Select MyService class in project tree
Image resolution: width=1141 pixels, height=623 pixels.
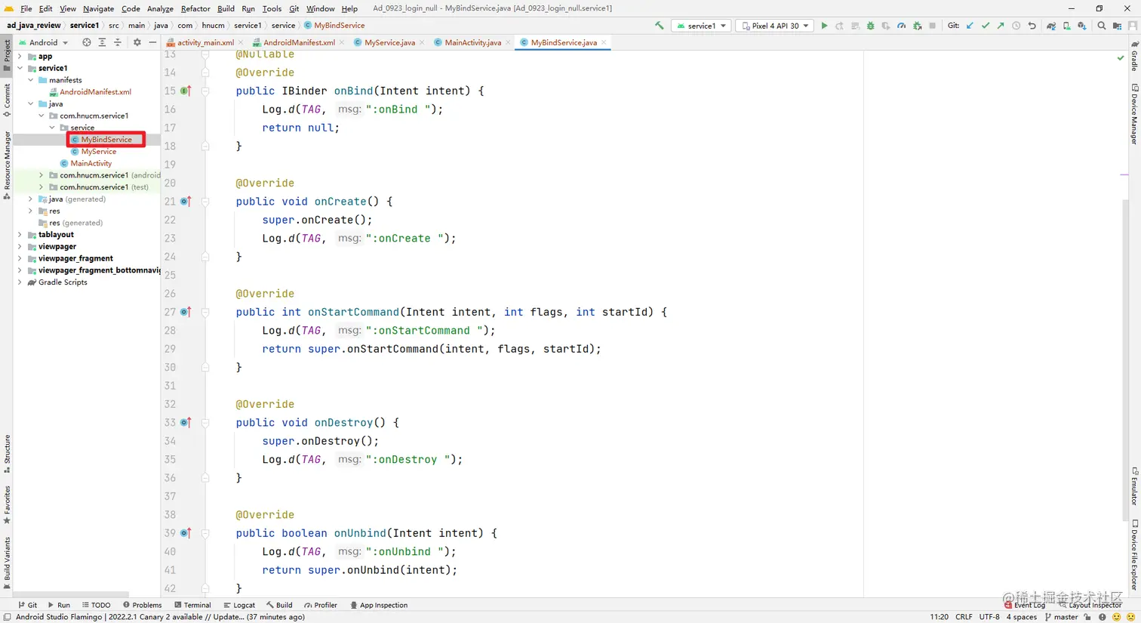coord(99,152)
